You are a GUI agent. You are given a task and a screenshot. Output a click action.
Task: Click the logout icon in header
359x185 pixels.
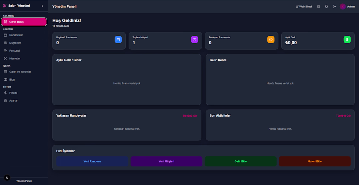point(334,7)
